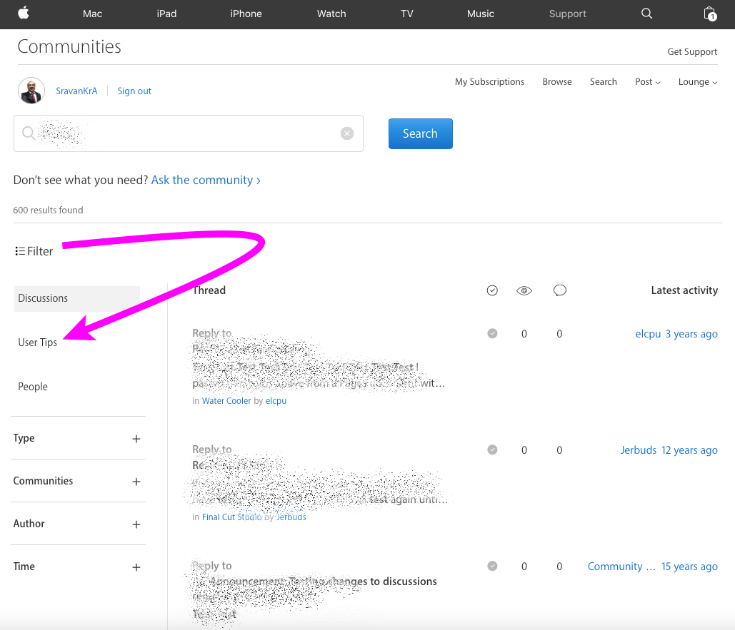Select the People filter tab

pyautogui.click(x=33, y=387)
